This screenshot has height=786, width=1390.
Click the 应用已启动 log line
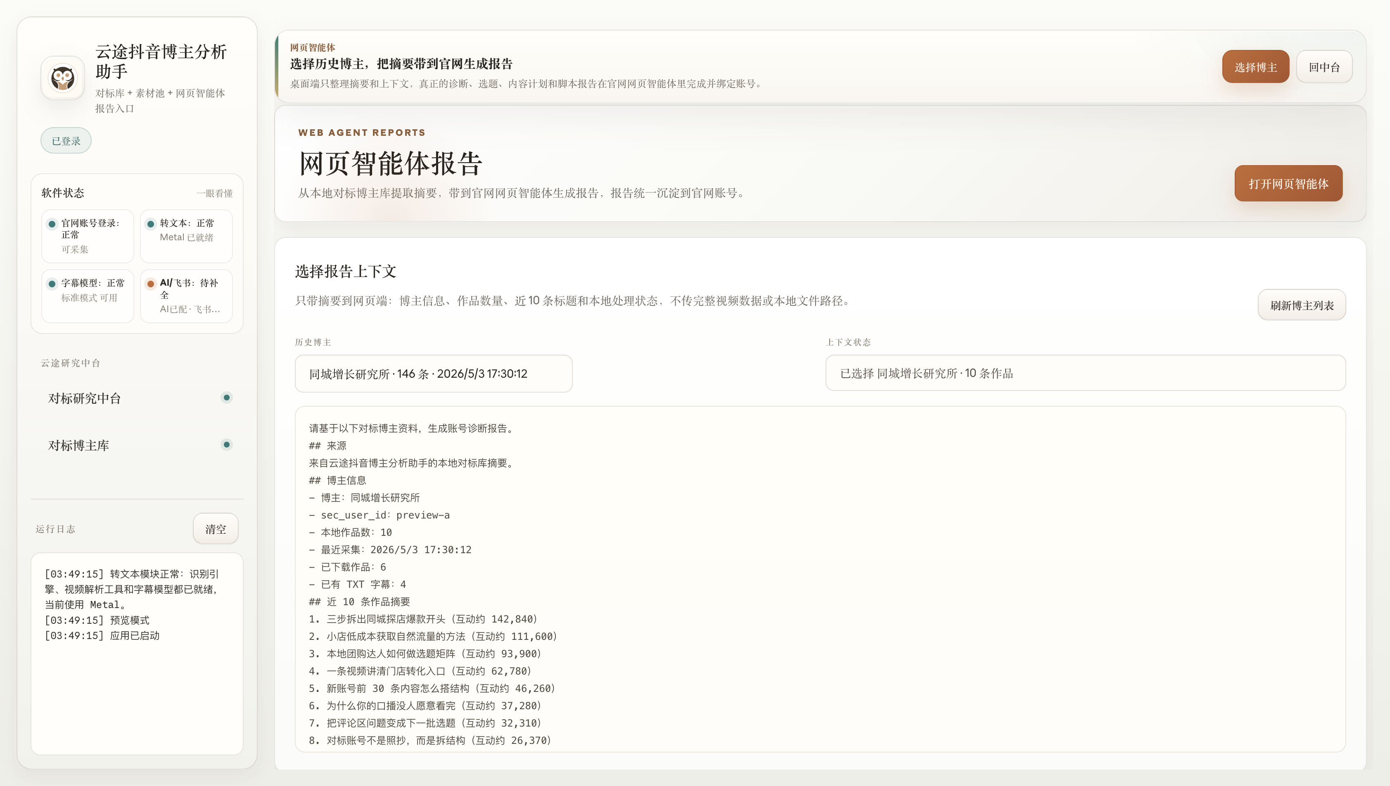102,635
